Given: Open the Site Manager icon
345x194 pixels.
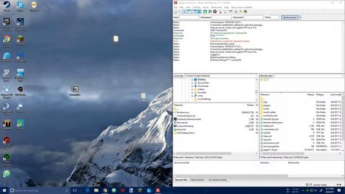Looking at the screenshot, I should coord(176,11).
